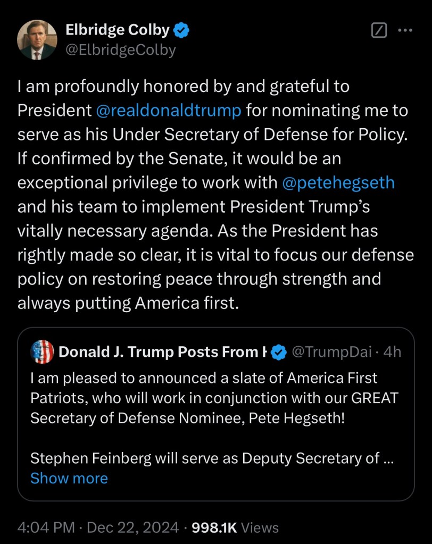Viewport: 432px width, 544px height.
Task: Click the quoted post's 4h timestamp
Action: 392,352
